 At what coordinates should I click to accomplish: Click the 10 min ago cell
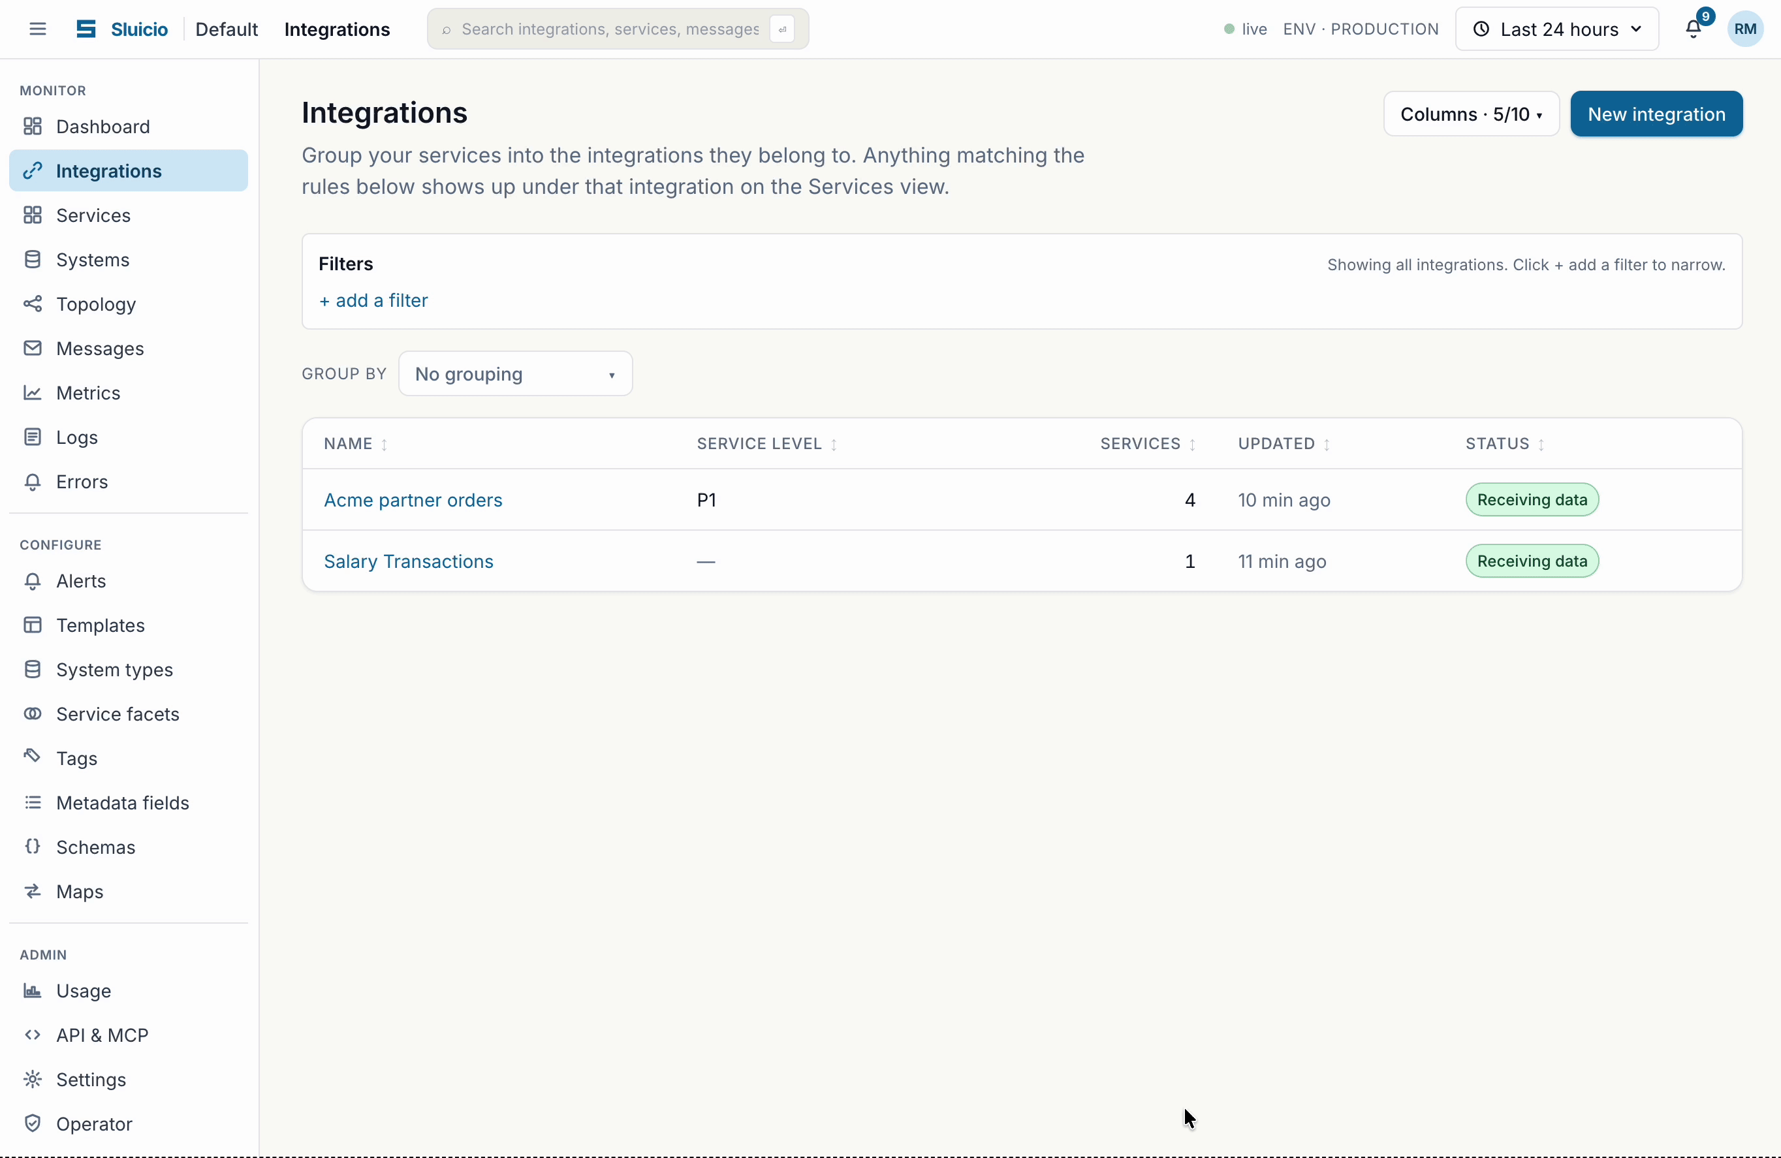(x=1284, y=500)
